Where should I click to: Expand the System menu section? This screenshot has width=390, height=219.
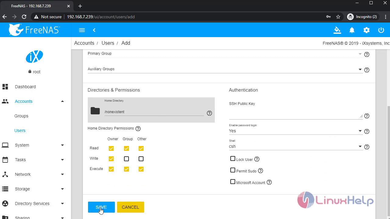point(35,145)
